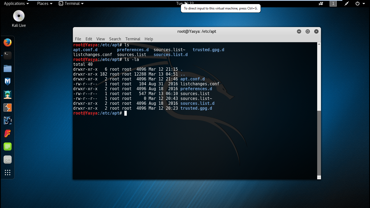Show all applications grid
Image resolution: width=370 pixels, height=208 pixels.
click(x=8, y=173)
